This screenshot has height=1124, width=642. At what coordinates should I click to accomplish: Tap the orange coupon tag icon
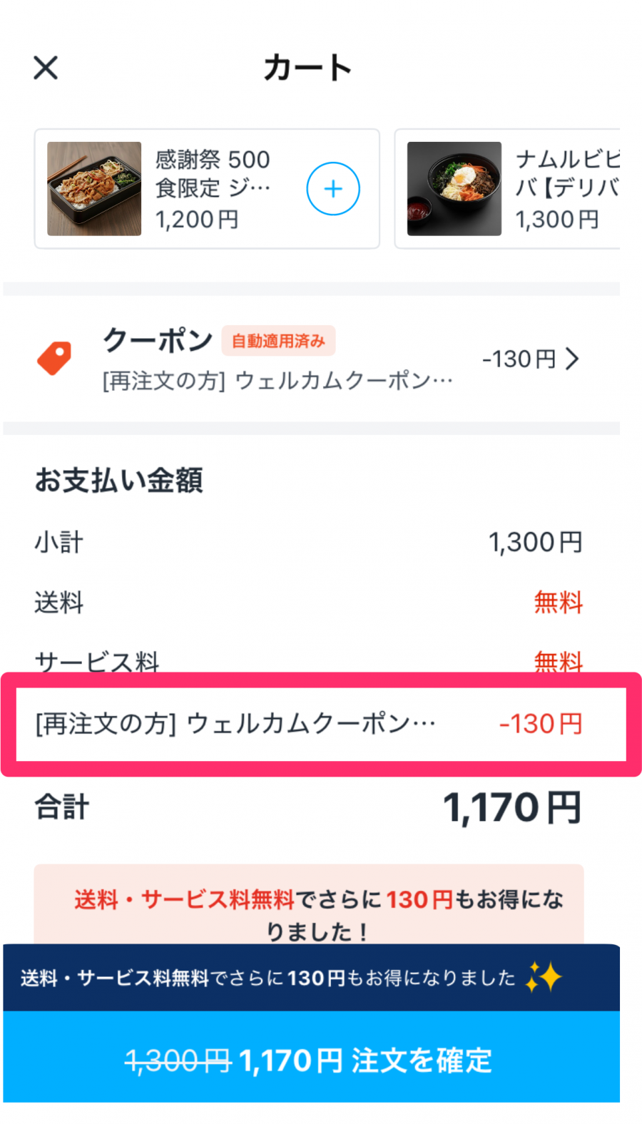[x=54, y=358]
